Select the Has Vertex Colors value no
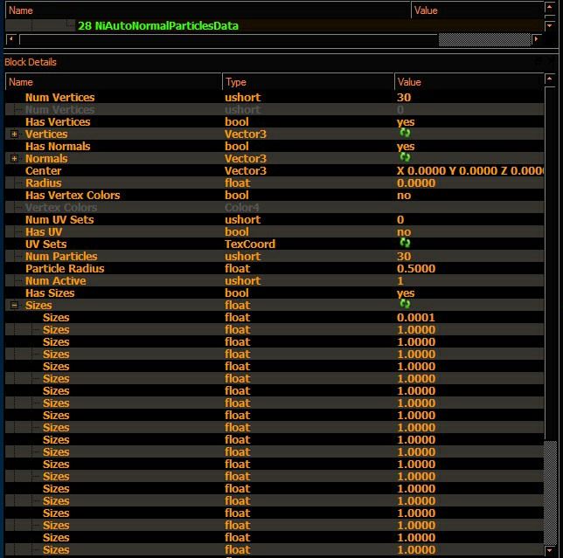The image size is (563, 558). pyautogui.click(x=404, y=195)
